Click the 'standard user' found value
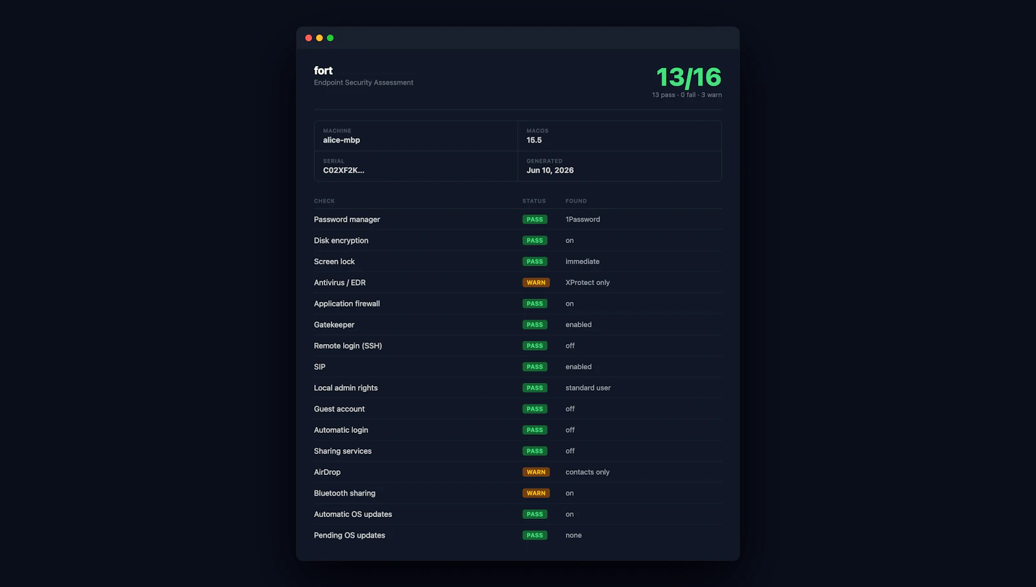 tap(588, 388)
